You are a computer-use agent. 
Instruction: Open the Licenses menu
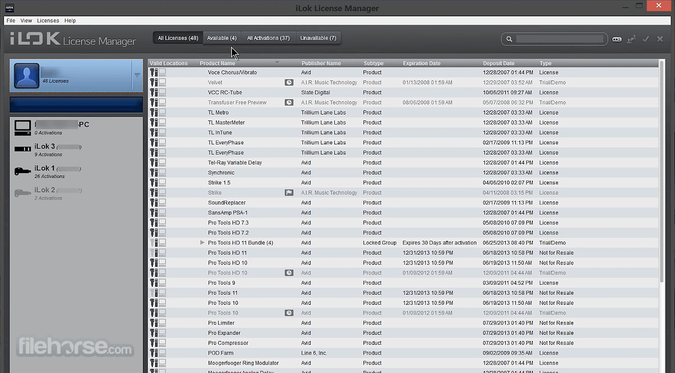point(48,21)
